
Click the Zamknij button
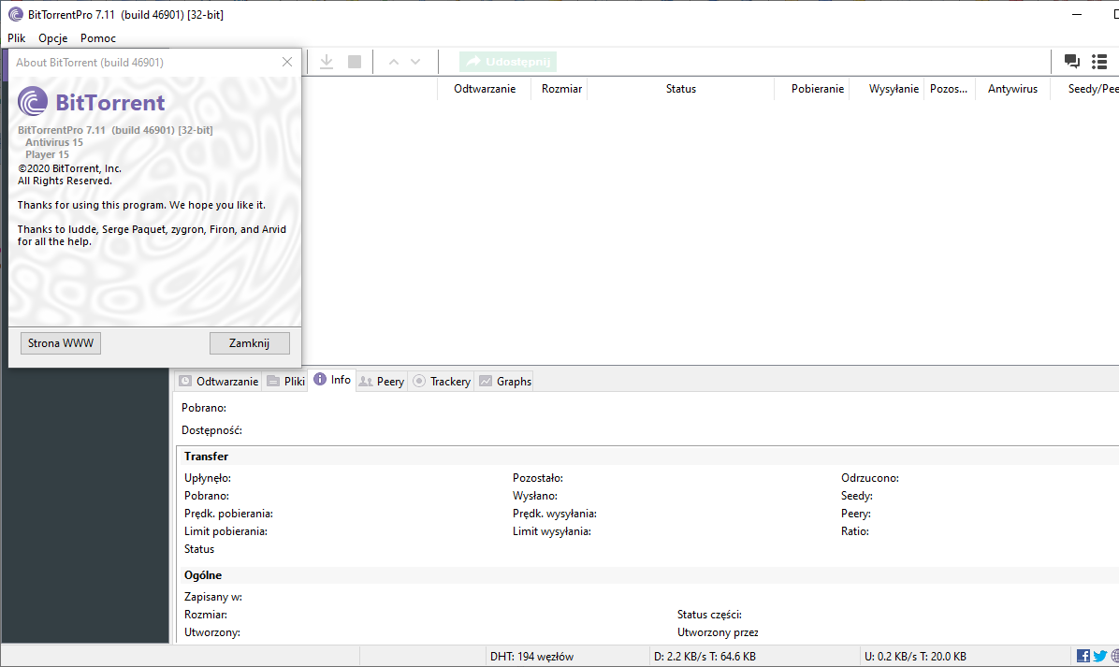point(249,343)
